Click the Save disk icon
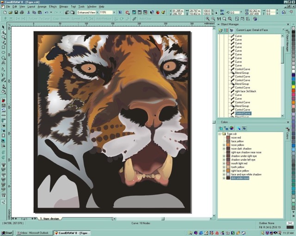Viewport: 296px width, 236px height. (x=16, y=12)
